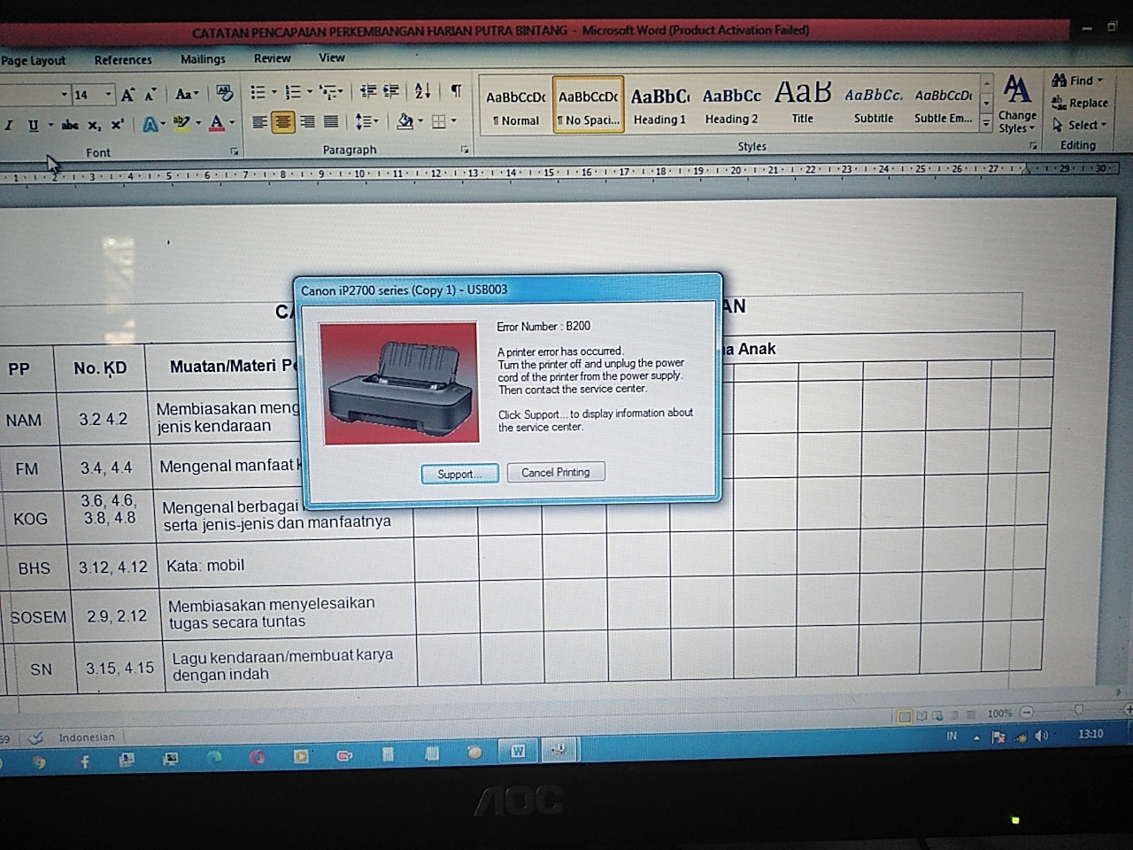Screen dimensions: 1133x850
Task: Open the View tab
Action: pos(332,58)
